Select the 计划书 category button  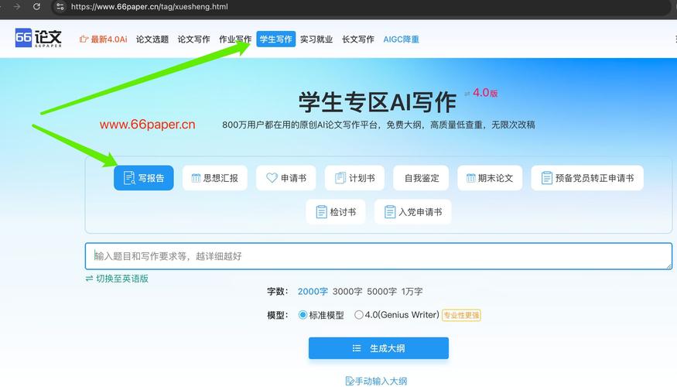click(354, 178)
